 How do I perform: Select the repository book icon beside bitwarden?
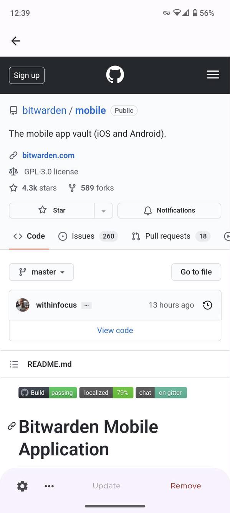[x=13, y=110]
